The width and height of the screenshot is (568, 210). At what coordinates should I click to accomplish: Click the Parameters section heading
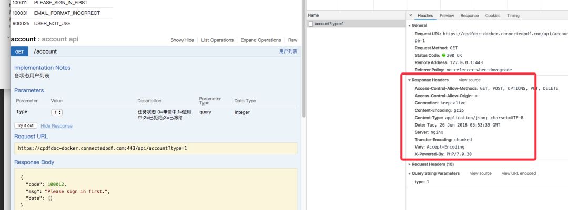[x=29, y=90]
